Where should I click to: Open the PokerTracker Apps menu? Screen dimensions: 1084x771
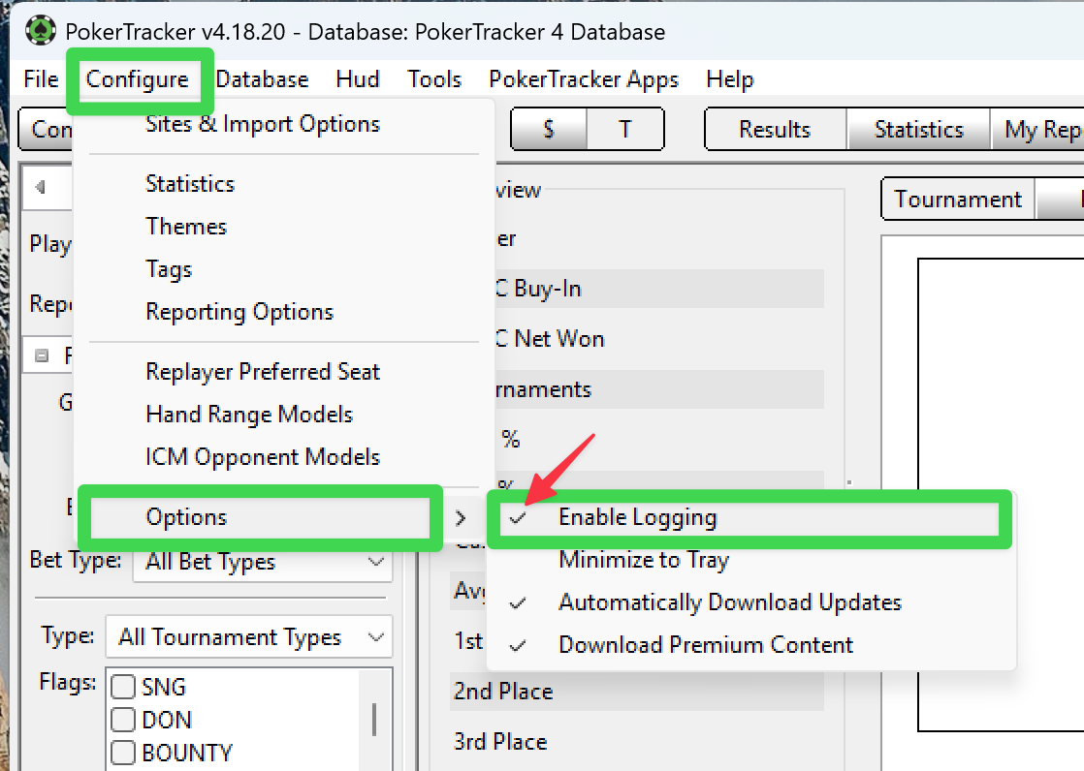pos(584,79)
